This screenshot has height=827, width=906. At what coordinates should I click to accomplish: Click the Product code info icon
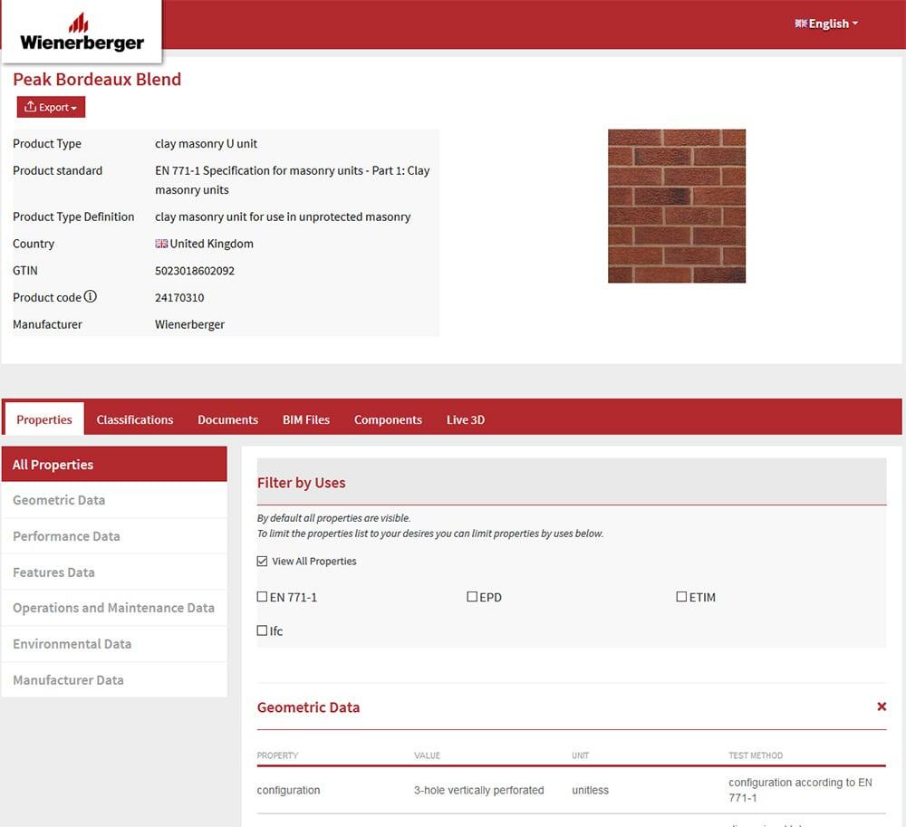[90, 296]
